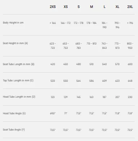Select the Seat Tube Angle (F) label
This screenshot has height=141, width=138.
[x=14, y=130]
